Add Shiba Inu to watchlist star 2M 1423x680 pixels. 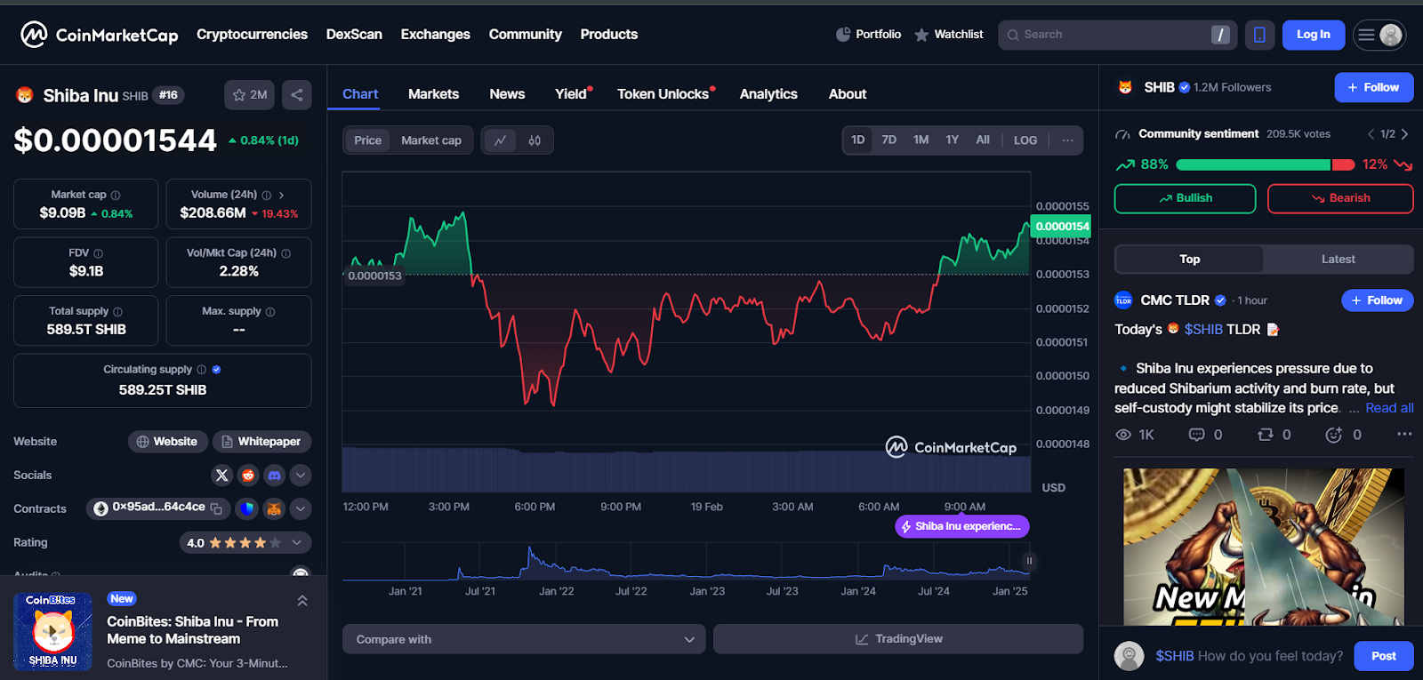point(249,95)
